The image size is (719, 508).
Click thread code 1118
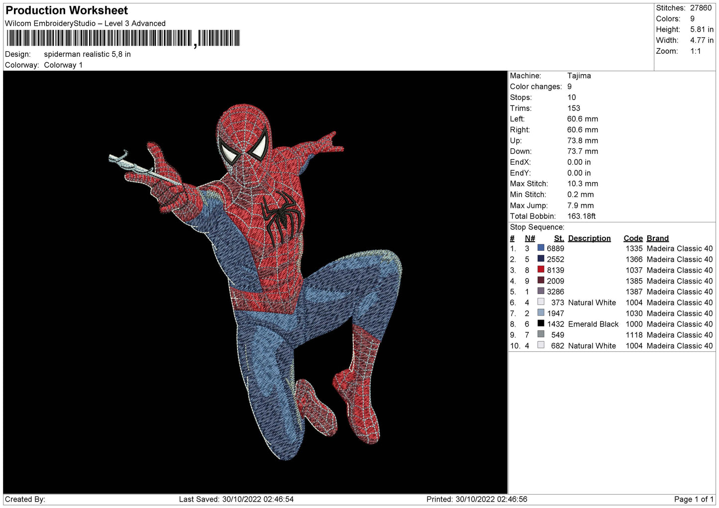pyautogui.click(x=634, y=335)
